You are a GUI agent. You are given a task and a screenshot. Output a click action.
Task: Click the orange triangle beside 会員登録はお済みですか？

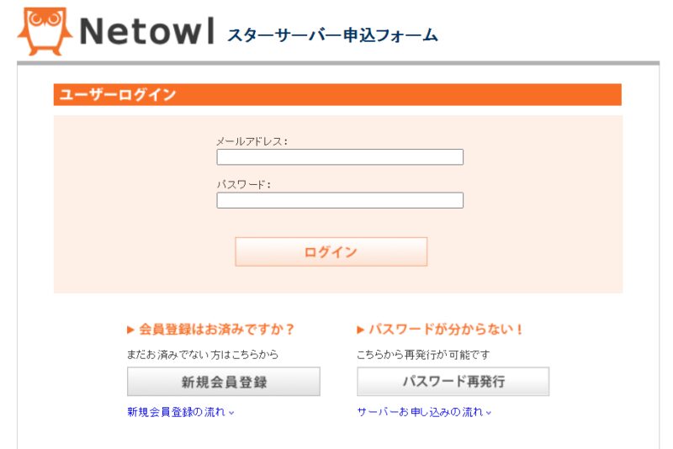coord(130,330)
